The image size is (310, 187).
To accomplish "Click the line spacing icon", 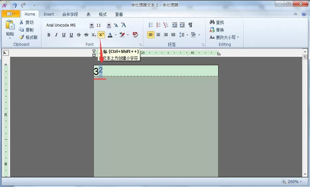I will (x=182, y=35).
